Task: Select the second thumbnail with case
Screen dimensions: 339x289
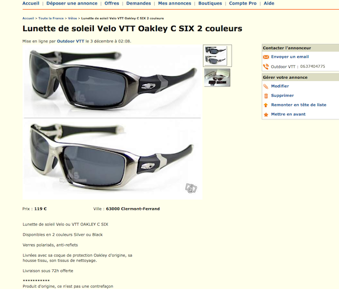Action: 217,77
